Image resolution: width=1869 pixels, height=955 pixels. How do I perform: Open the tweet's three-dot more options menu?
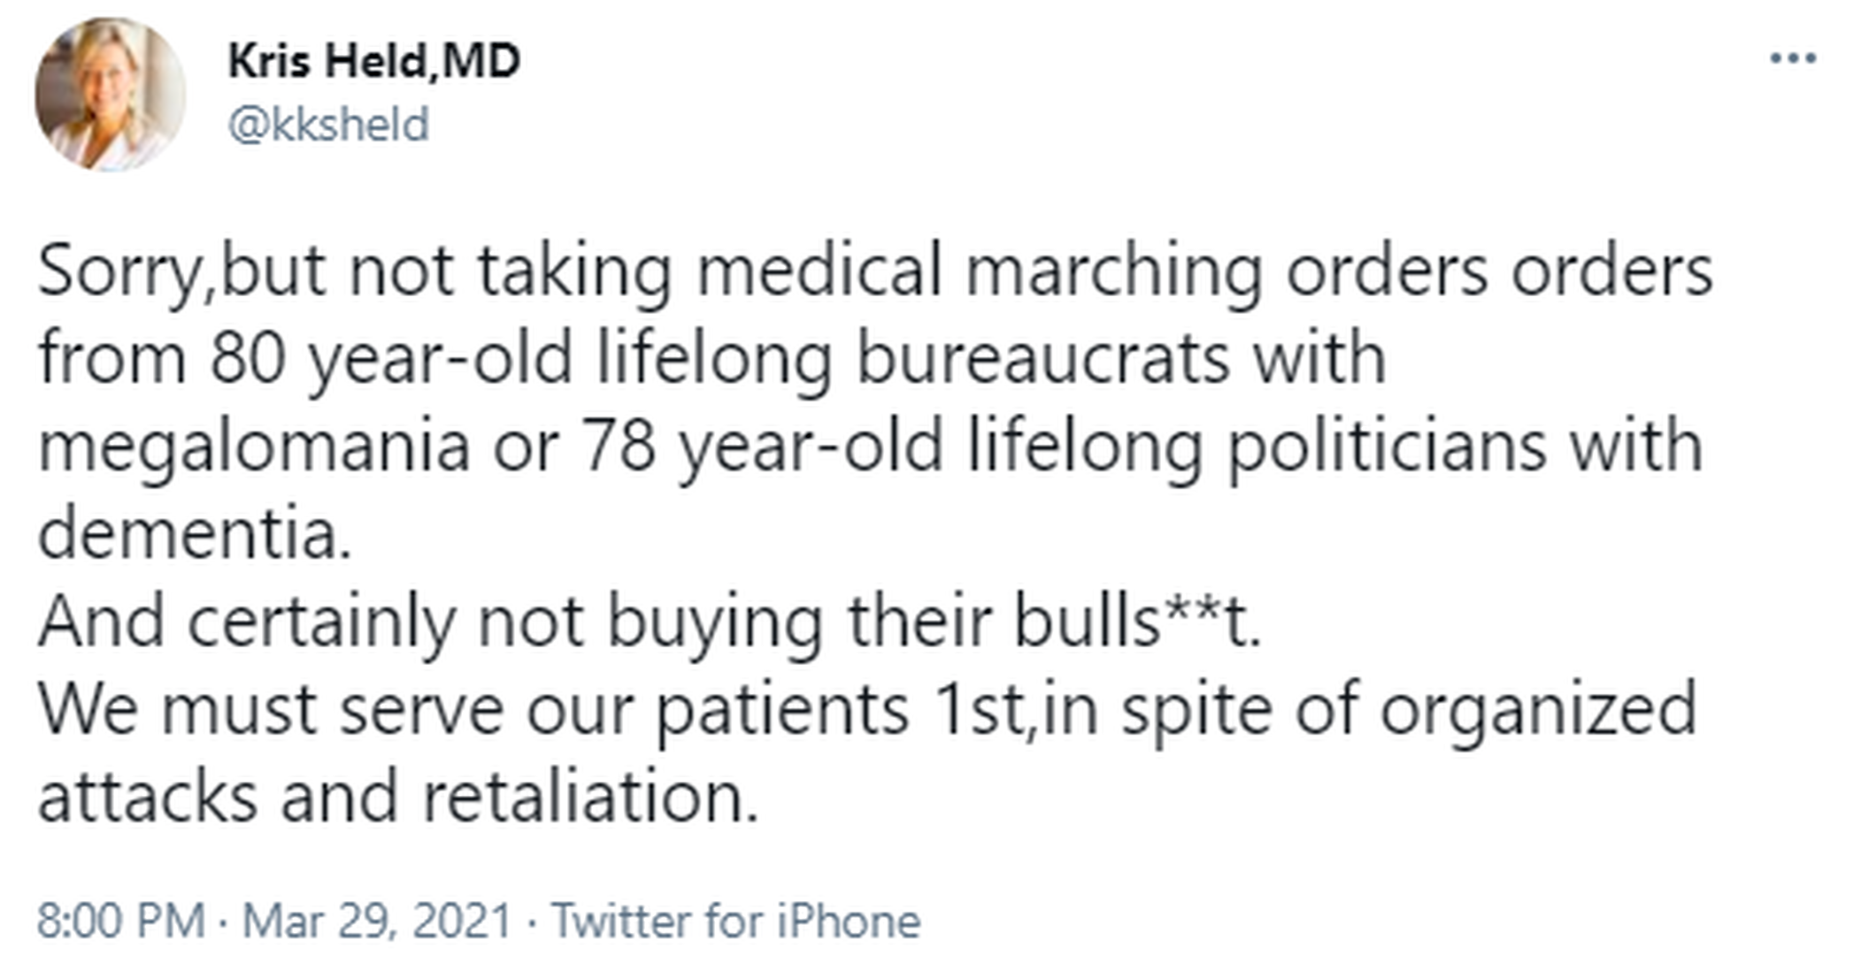1793,59
